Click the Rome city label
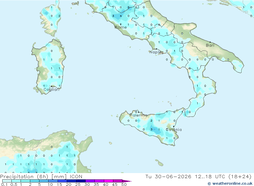254x186 pixels. click(x=121, y=27)
